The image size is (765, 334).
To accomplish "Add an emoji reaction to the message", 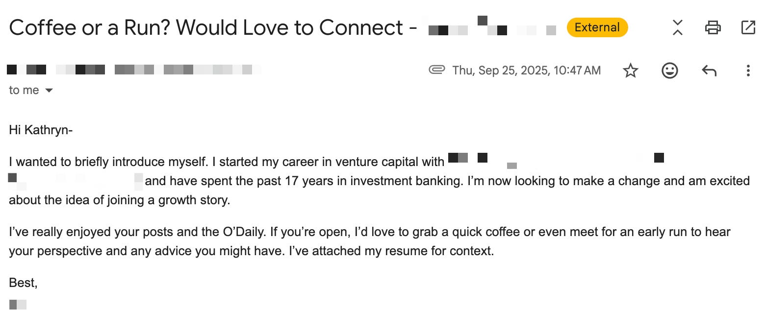I will tap(670, 71).
